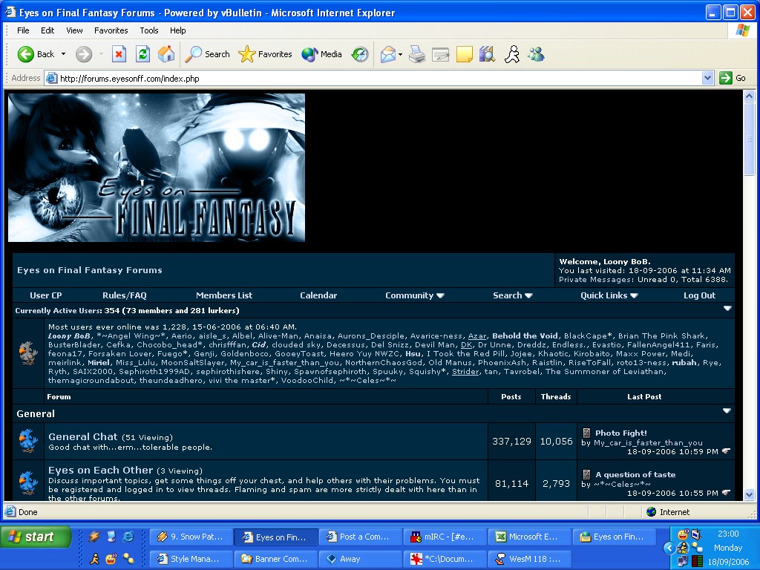Viewport: 760px width, 570px height.
Task: Collapse the General category section
Action: click(727, 410)
